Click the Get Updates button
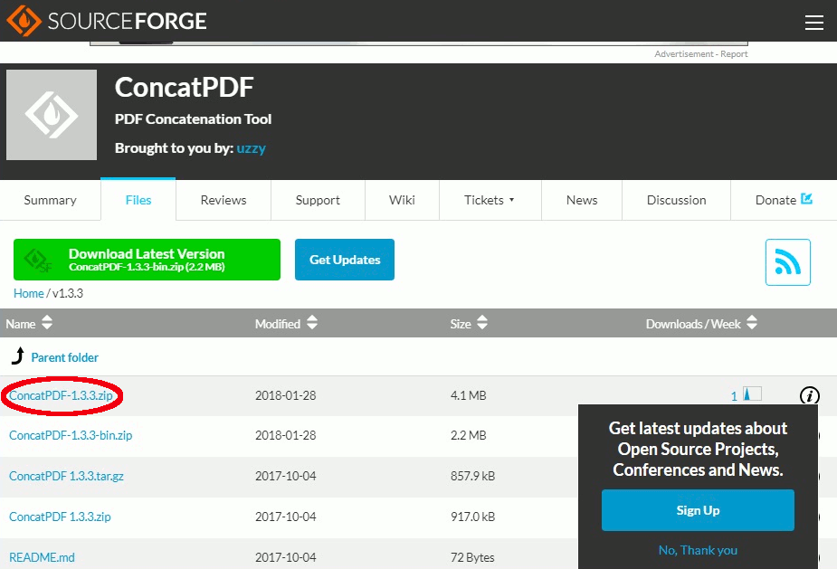 (x=345, y=260)
